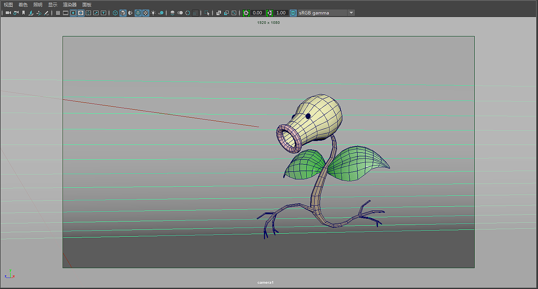Open the 显示 menu
Image resolution: width=538 pixels, height=289 pixels.
pos(53,5)
